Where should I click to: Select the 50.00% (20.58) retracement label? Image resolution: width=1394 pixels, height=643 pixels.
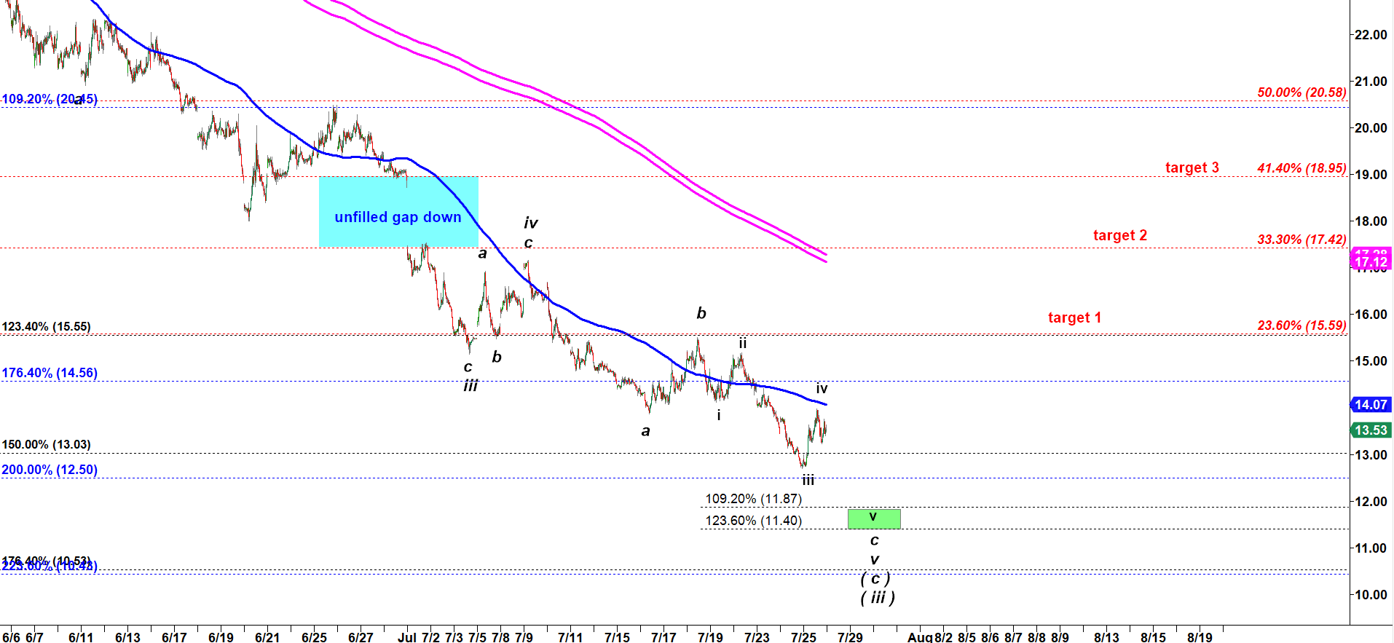pyautogui.click(x=1302, y=92)
